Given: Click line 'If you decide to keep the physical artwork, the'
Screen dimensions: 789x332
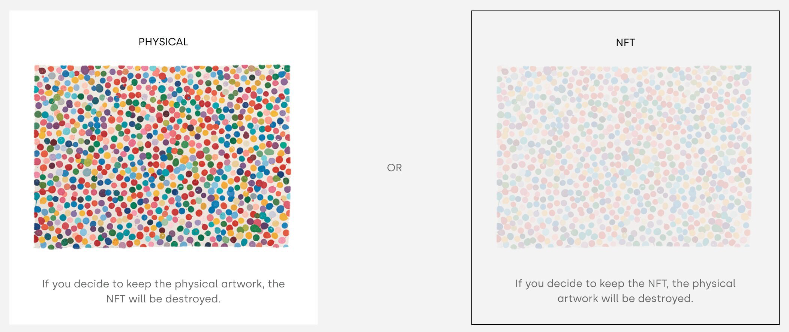Looking at the screenshot, I should click(163, 284).
